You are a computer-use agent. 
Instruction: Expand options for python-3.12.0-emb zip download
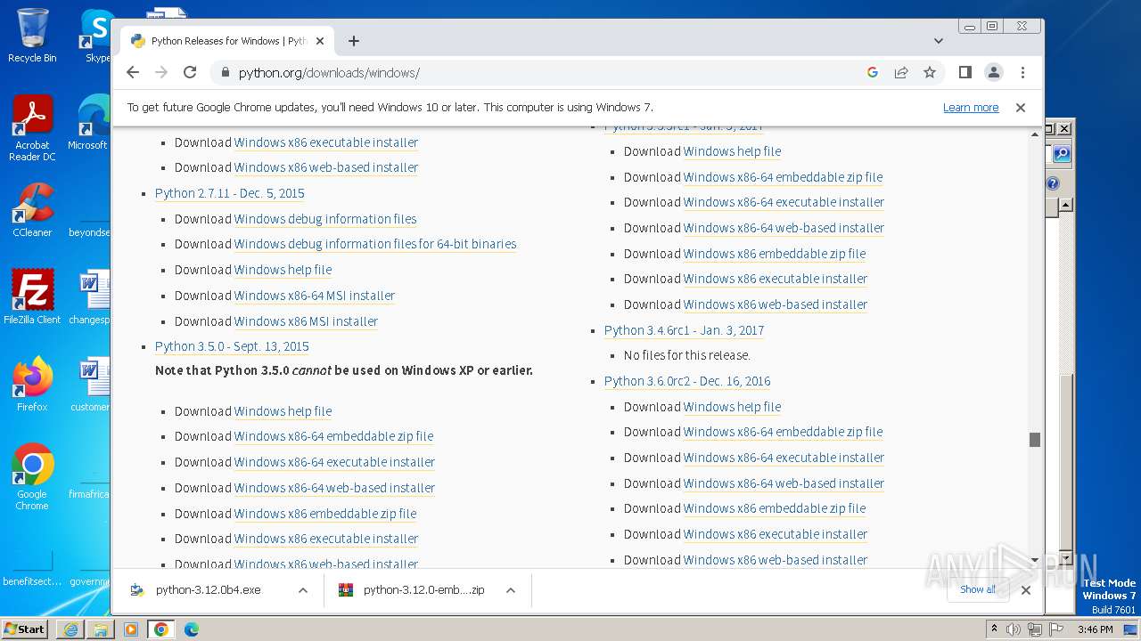[511, 590]
